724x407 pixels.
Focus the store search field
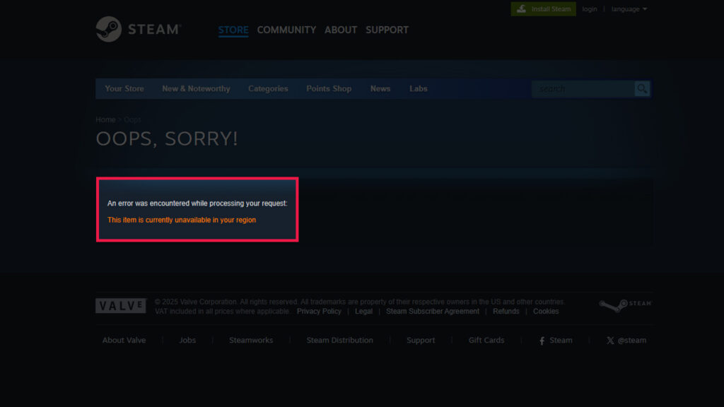click(x=583, y=88)
